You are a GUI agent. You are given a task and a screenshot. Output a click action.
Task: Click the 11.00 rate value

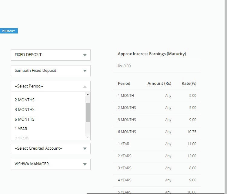pyautogui.click(x=192, y=144)
